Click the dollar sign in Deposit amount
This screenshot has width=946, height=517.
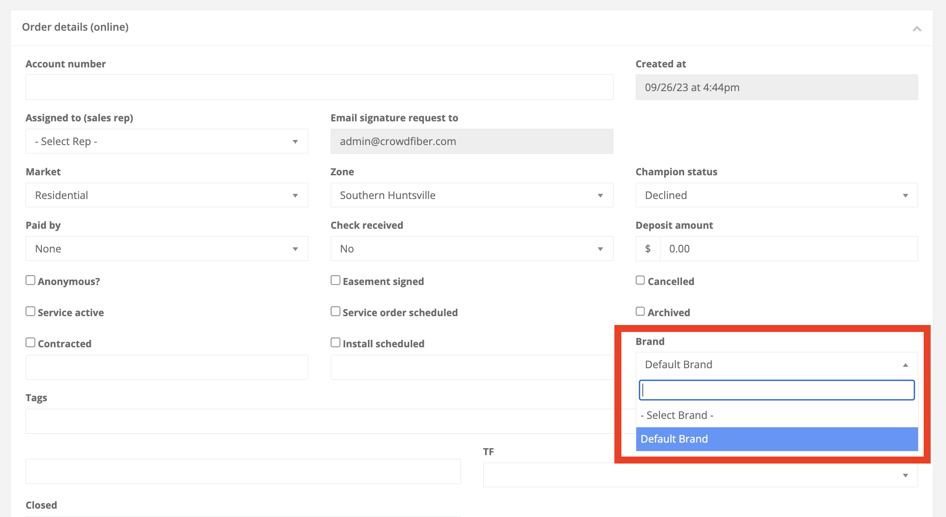coord(647,249)
